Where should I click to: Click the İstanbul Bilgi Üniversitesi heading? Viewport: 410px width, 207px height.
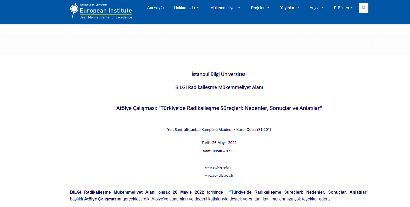pos(219,74)
